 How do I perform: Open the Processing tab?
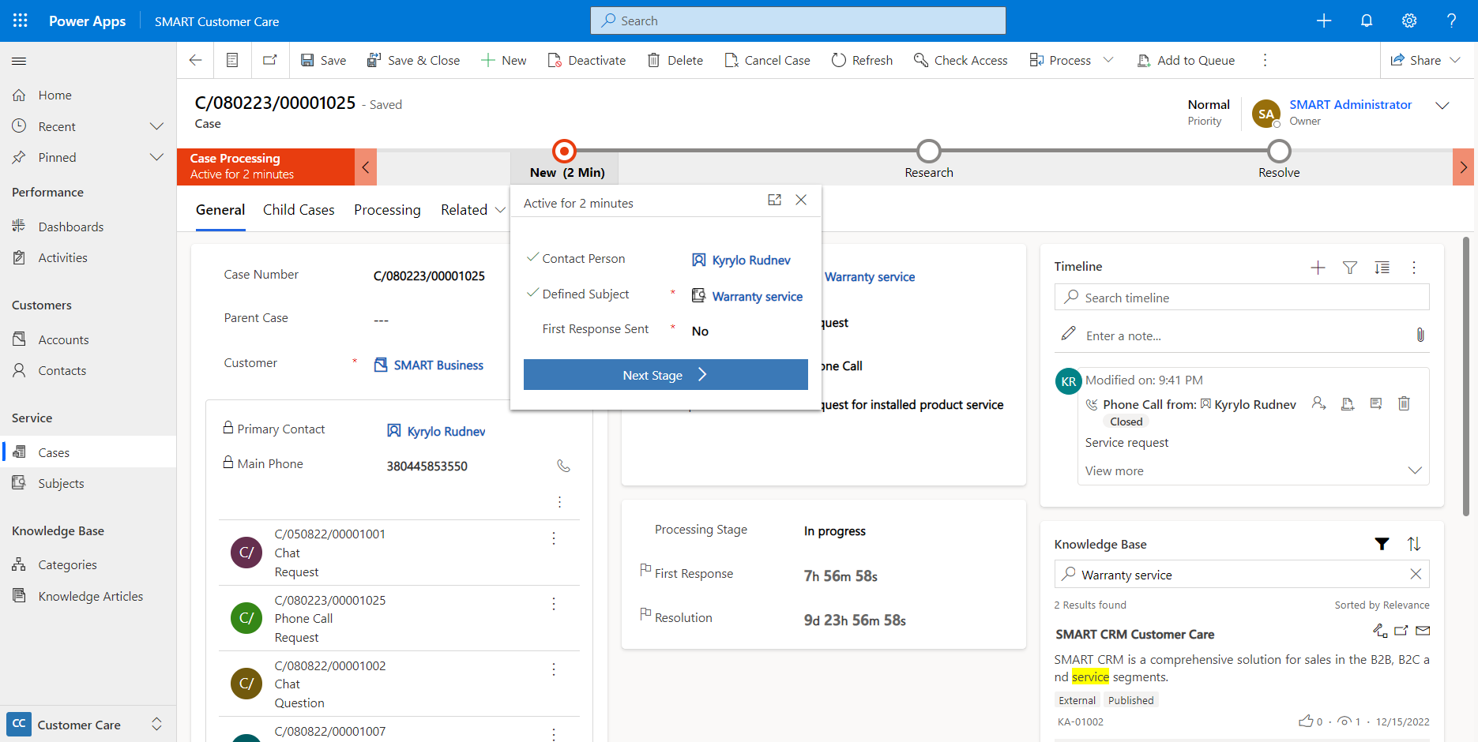[387, 210]
